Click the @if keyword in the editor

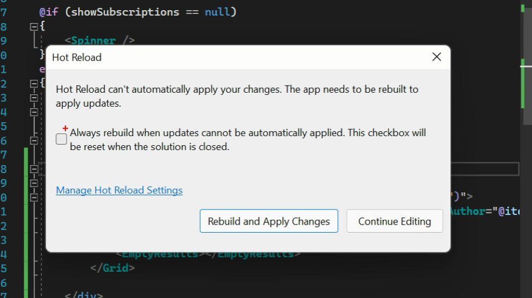click(49, 12)
